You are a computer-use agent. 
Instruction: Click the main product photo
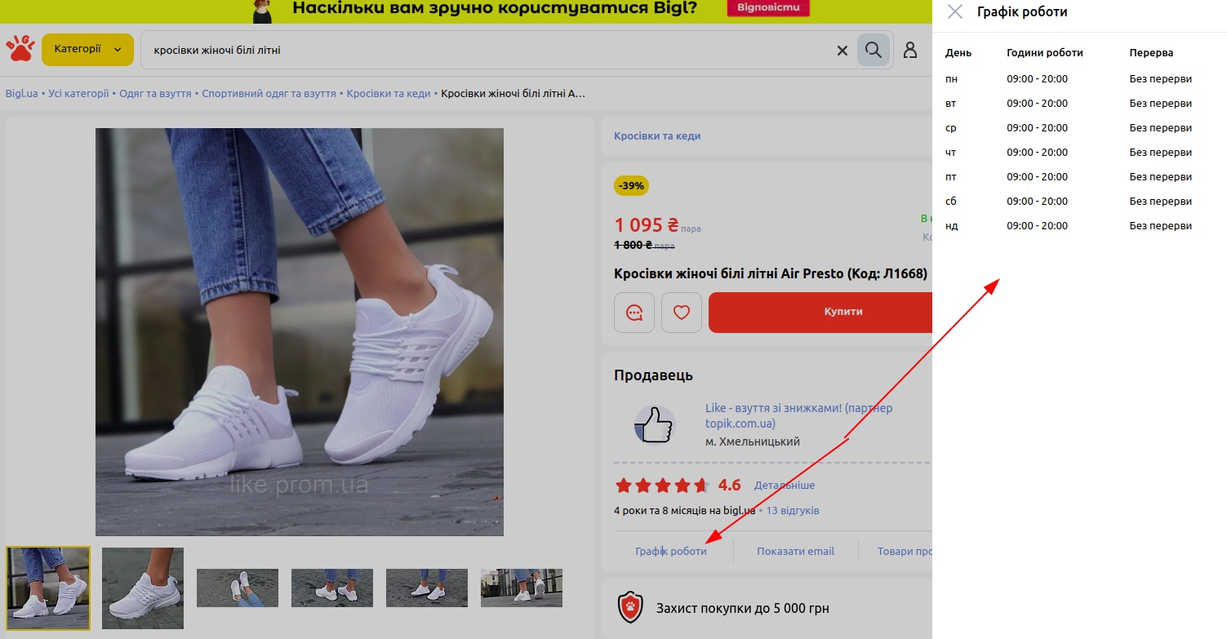[x=300, y=332]
